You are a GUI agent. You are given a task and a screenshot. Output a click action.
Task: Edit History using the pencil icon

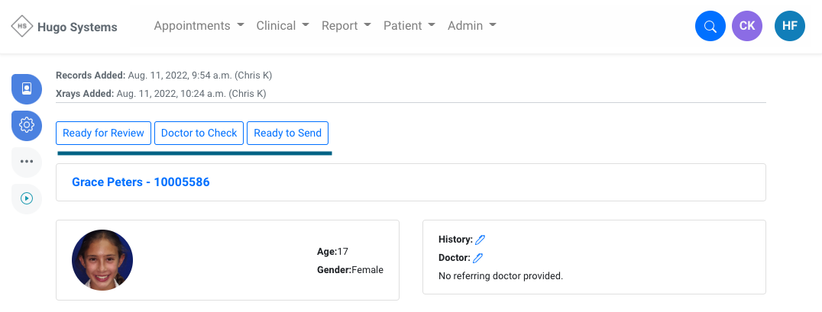tap(480, 240)
